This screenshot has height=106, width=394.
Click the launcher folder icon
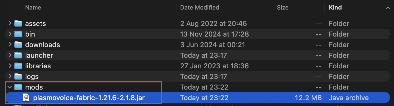tap(18, 55)
